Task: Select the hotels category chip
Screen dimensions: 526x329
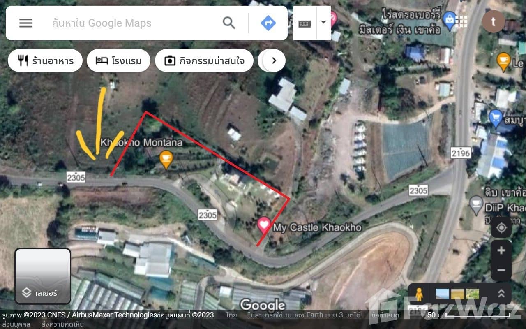Action: (x=118, y=61)
